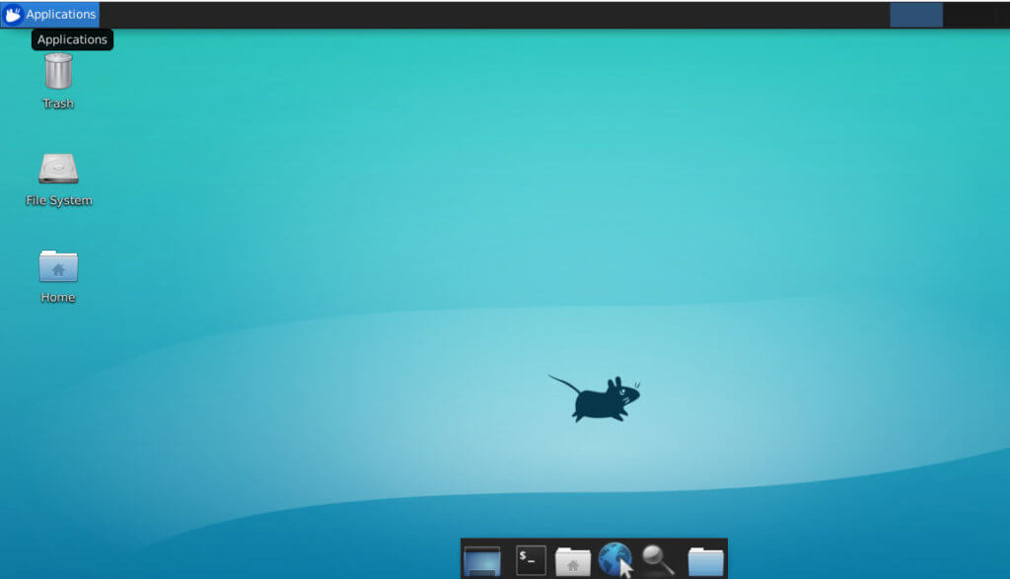Click the Home label beneath its icon
The height and width of the screenshot is (579, 1010).
[57, 295]
